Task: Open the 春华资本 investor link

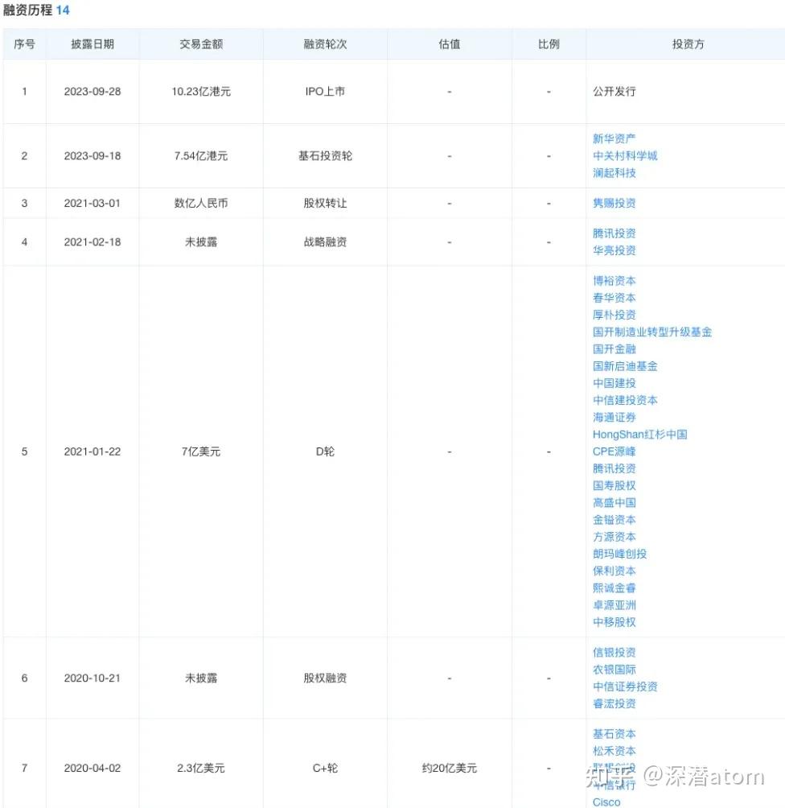Action: (x=614, y=298)
